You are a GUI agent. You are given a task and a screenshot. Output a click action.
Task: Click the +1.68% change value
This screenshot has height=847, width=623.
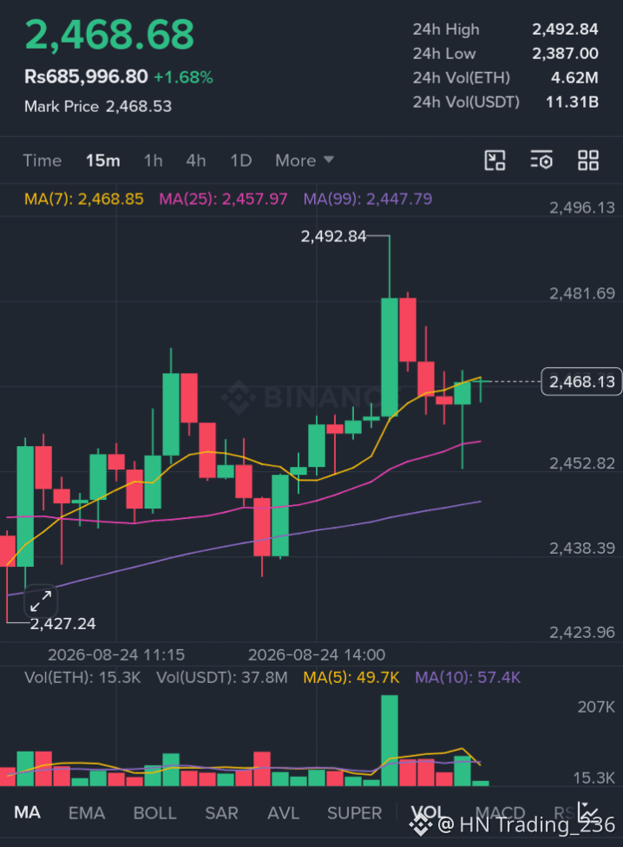coord(184,78)
